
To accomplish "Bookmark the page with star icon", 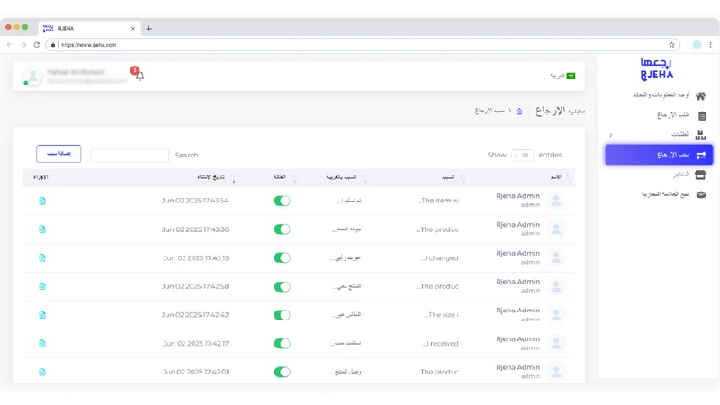I will [x=671, y=45].
